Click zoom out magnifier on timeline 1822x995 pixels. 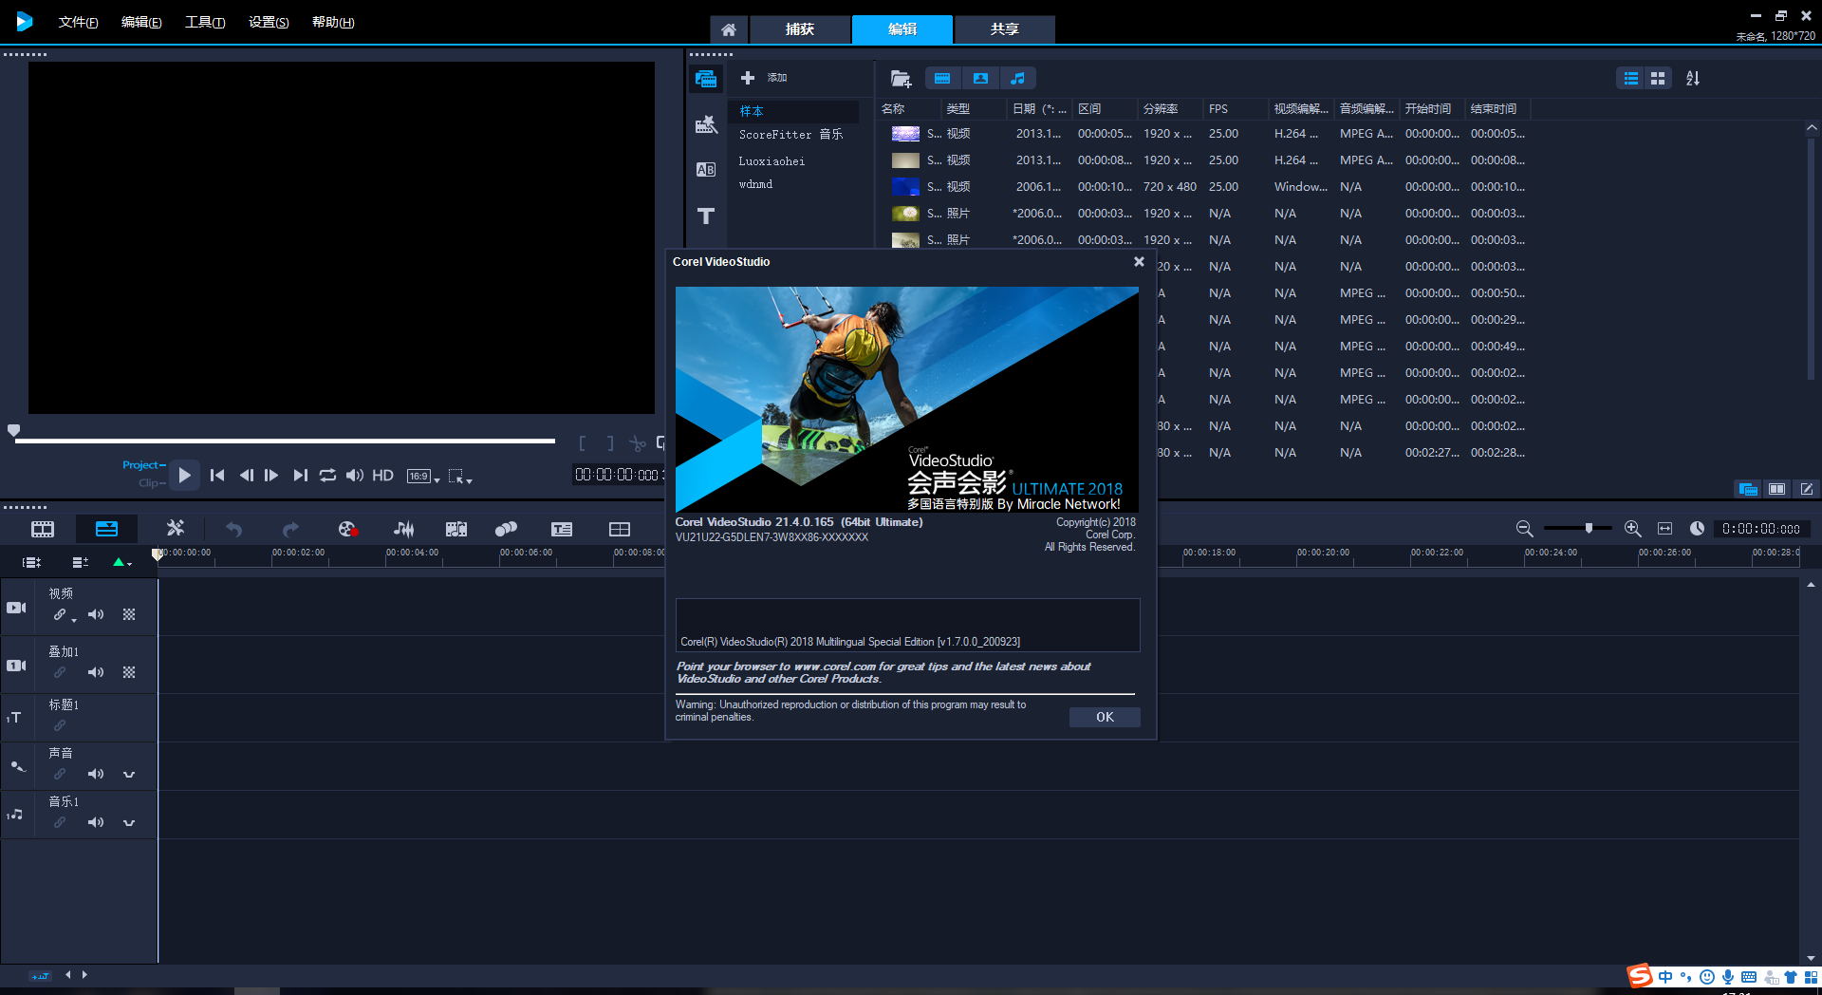click(1525, 529)
